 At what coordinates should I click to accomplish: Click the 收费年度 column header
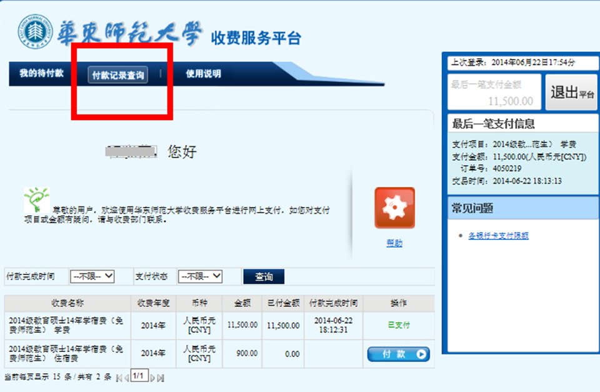click(x=154, y=303)
